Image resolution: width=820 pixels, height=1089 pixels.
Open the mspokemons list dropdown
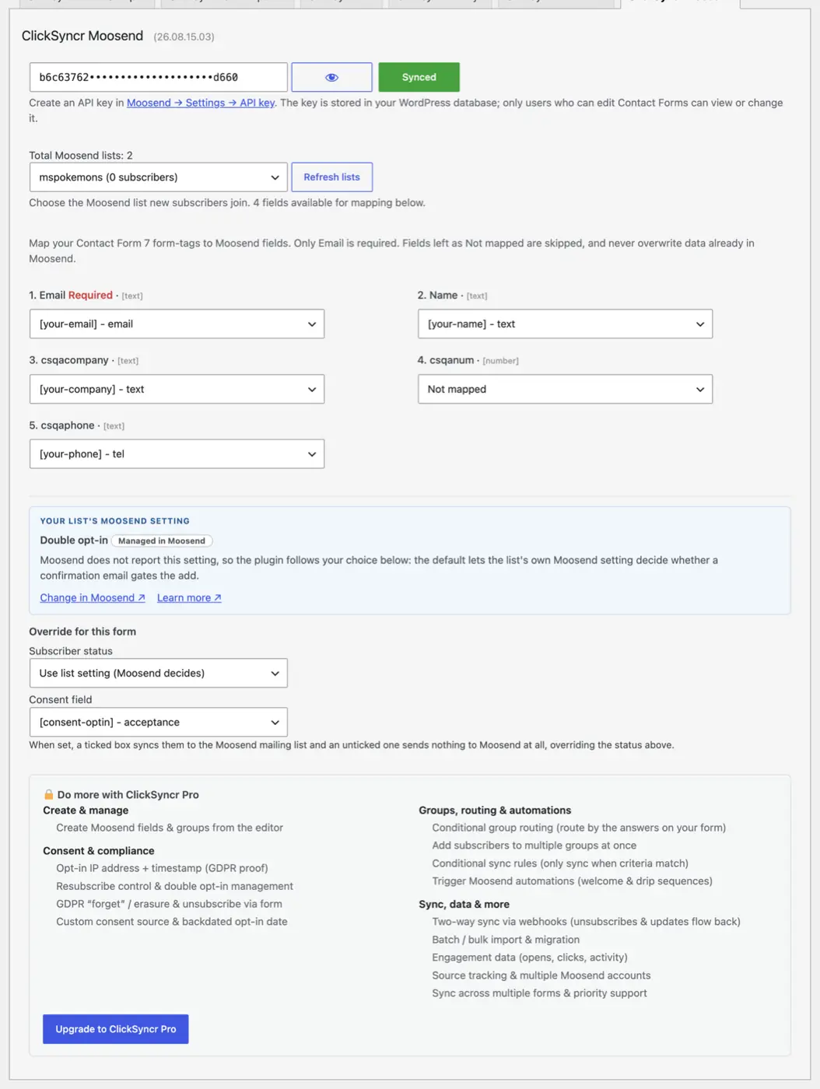pos(158,177)
